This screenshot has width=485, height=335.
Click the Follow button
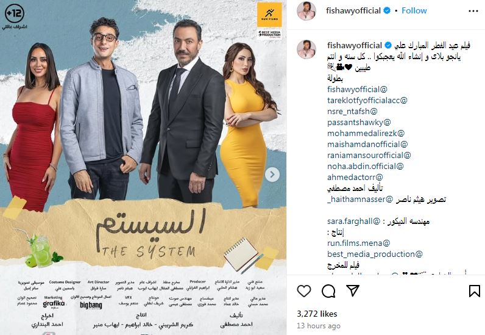click(x=414, y=10)
